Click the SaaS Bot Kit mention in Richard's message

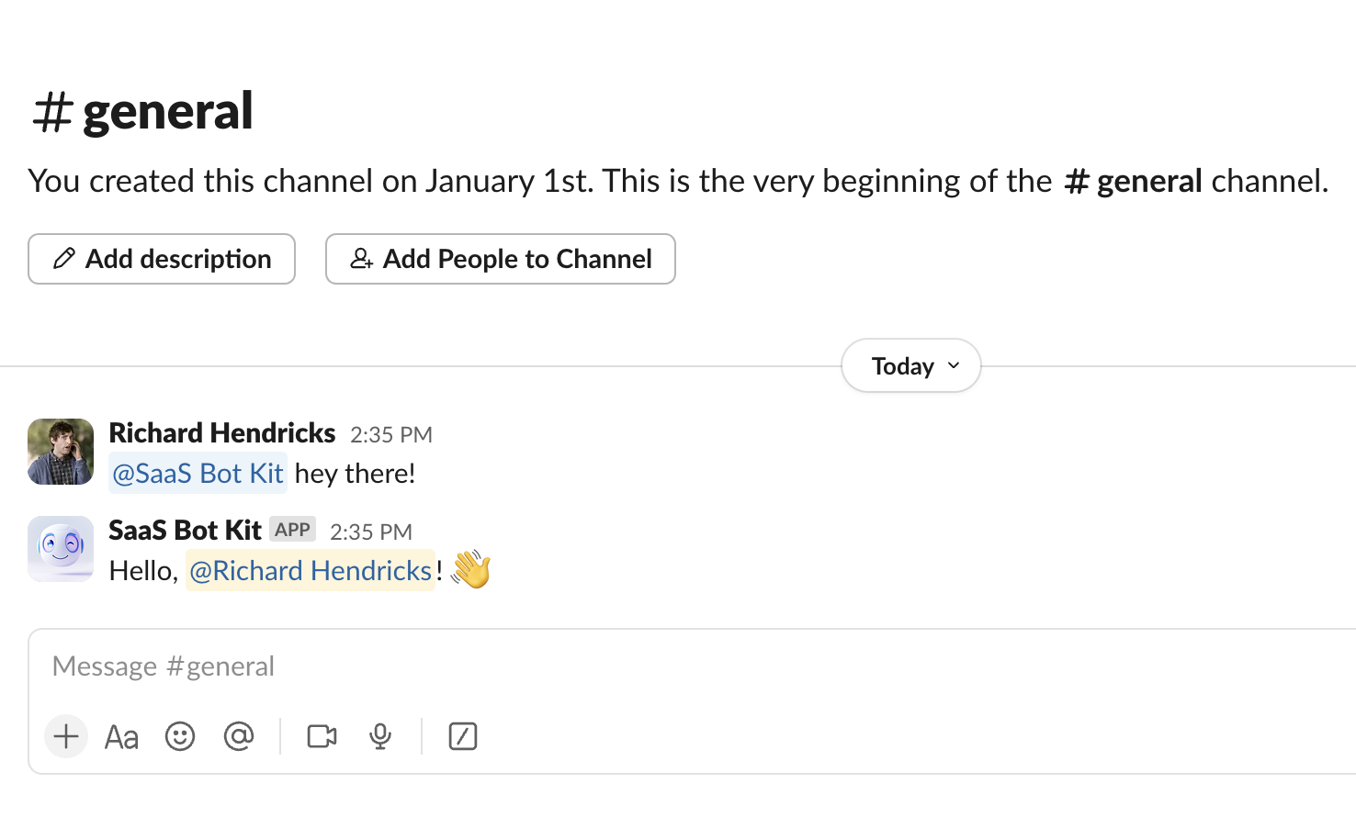tap(198, 473)
